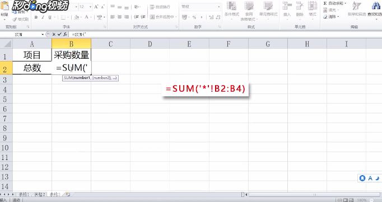
Task: Toggle Italic formatting
Action: pyautogui.click(x=43, y=17)
